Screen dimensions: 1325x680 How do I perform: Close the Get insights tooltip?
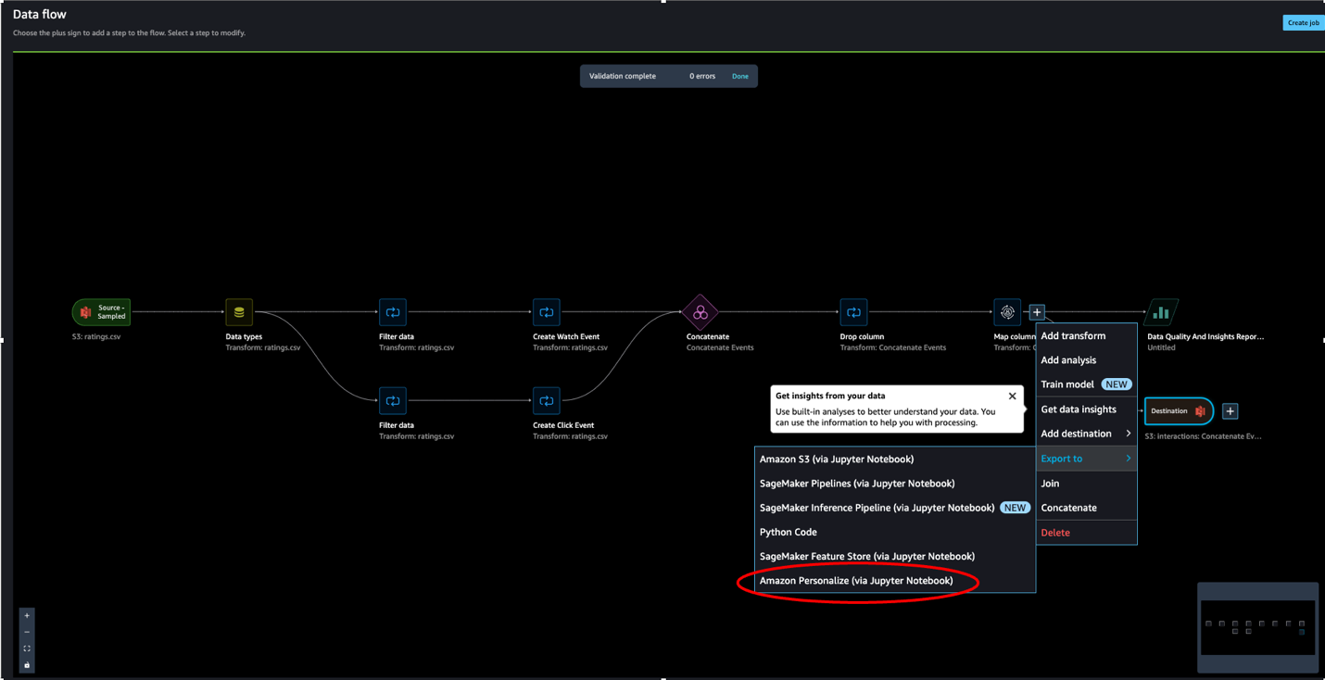(1012, 396)
